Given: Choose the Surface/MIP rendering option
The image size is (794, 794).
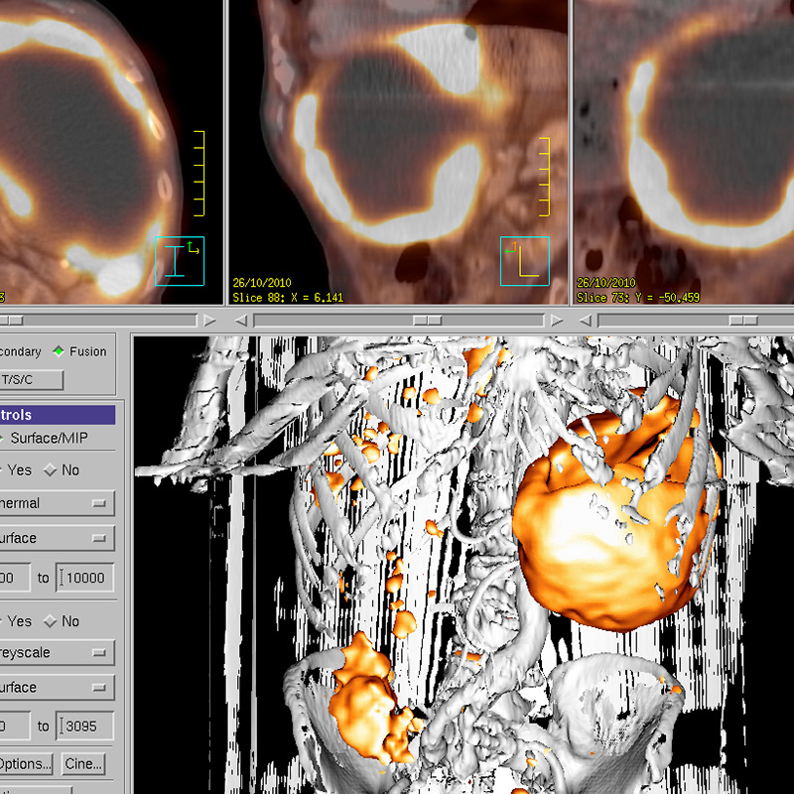Looking at the screenshot, I should (x=45, y=438).
